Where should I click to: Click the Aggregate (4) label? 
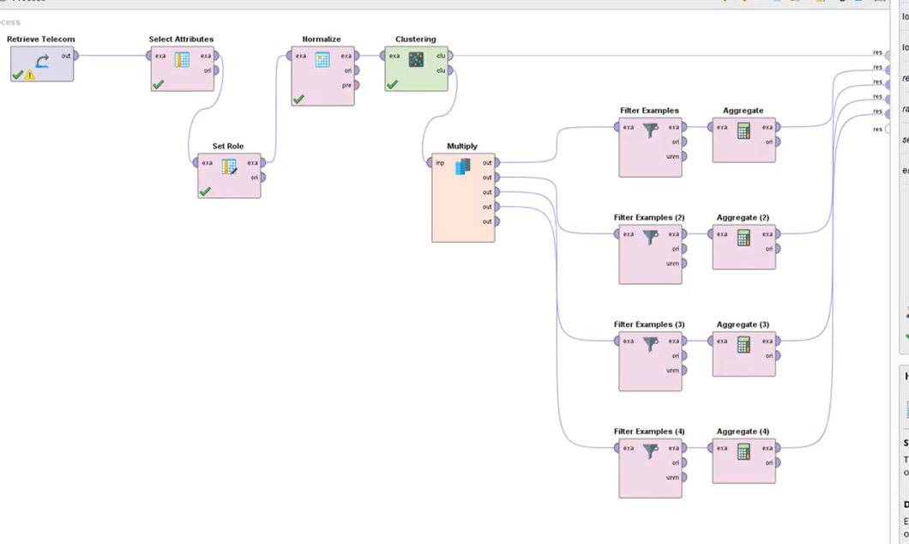tap(743, 432)
